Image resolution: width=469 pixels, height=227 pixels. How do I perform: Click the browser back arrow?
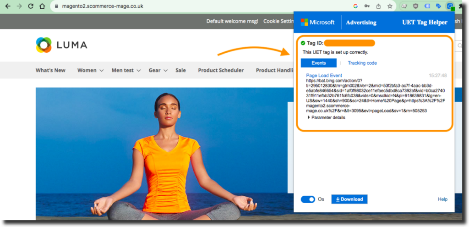7,6
